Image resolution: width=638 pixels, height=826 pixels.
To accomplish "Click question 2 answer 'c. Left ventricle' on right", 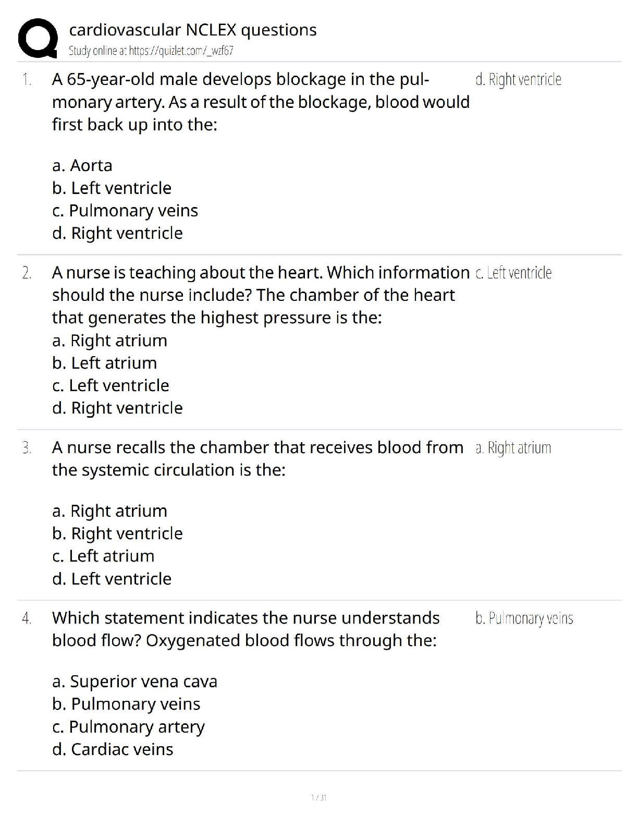I will (x=513, y=272).
